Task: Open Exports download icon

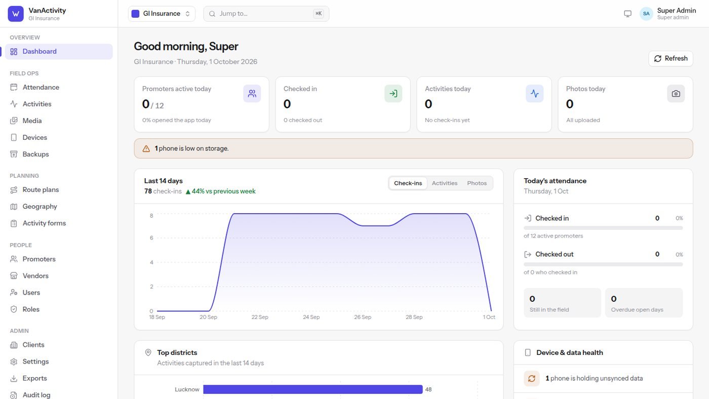Action: click(14, 378)
